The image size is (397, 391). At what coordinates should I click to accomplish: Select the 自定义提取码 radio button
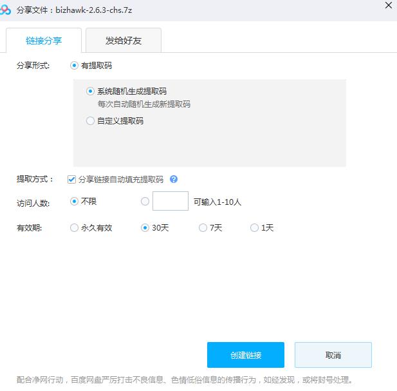[91, 120]
